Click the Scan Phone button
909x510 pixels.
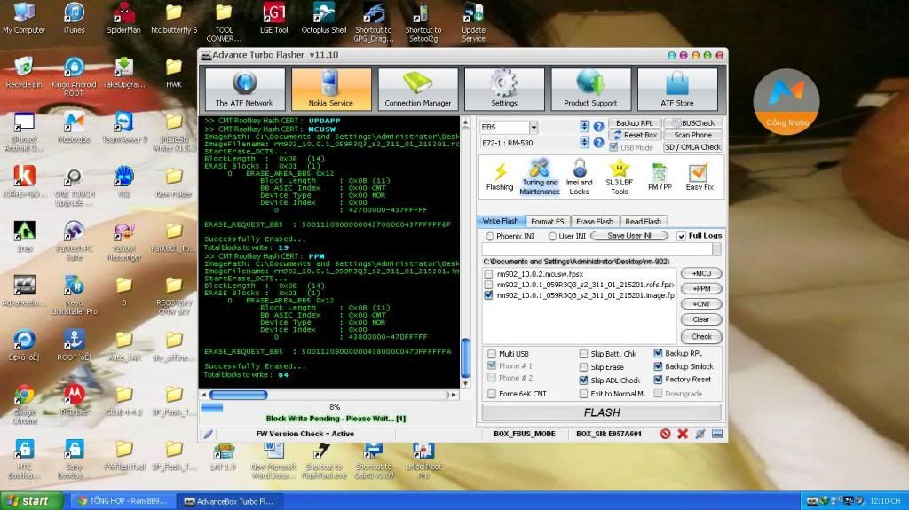[692, 135]
